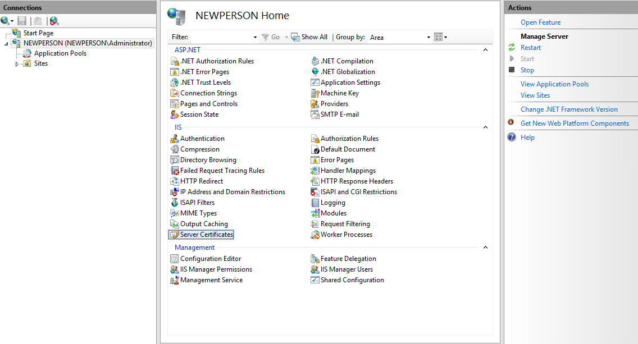Viewport: 638px width, 344px height.
Task: Collapse the ASP.NET section
Action: [485, 49]
